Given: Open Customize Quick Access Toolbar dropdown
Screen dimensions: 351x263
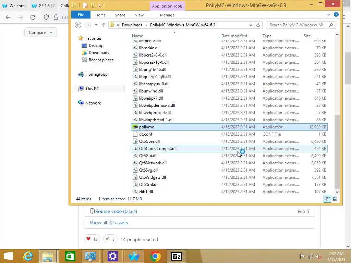Looking at the screenshot, I should [x=99, y=5].
